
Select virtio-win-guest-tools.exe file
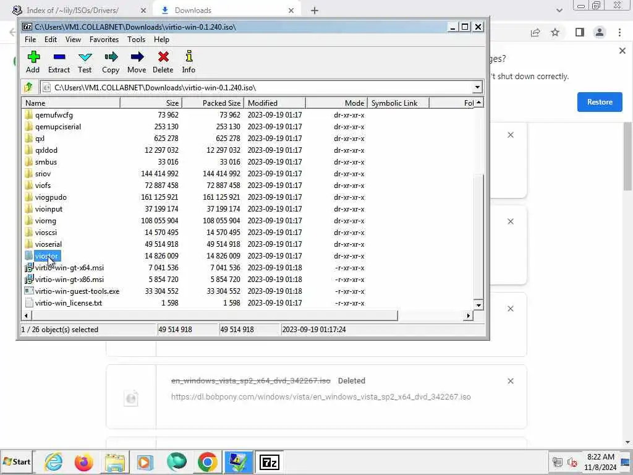click(77, 291)
